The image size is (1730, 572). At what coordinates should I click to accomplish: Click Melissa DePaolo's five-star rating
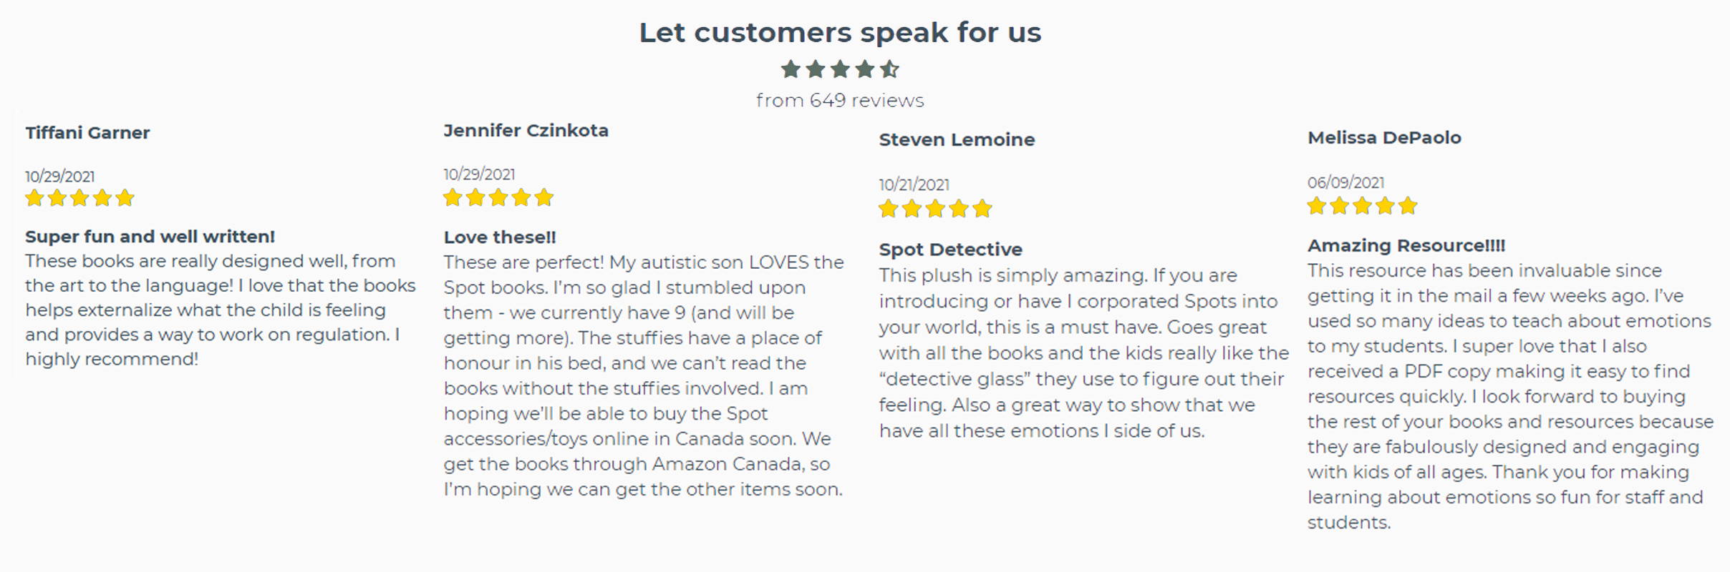click(x=1363, y=206)
